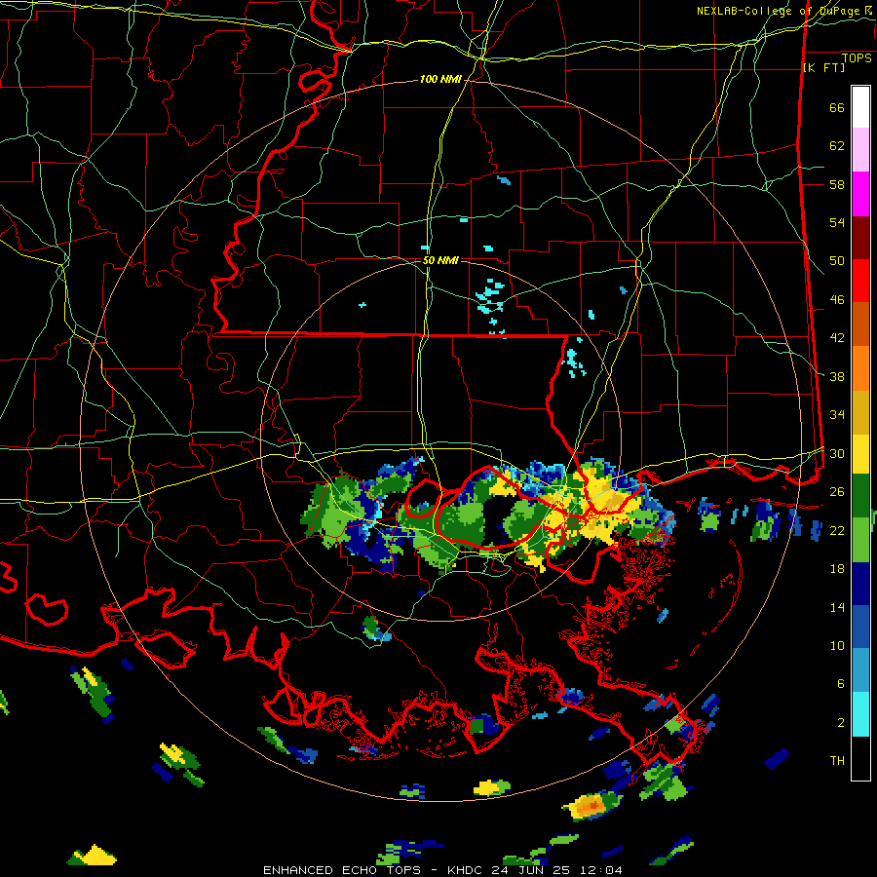The height and width of the screenshot is (877, 877).
Task: Select the gold legend swatch
Action: click(x=860, y=413)
